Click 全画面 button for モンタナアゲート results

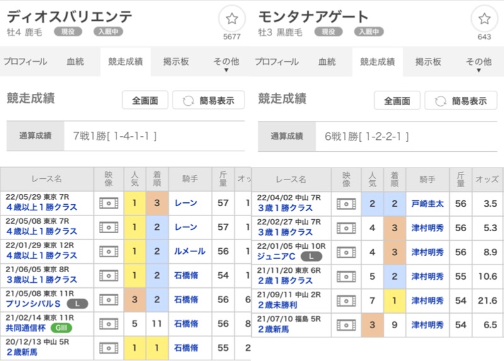pyautogui.click(x=397, y=100)
